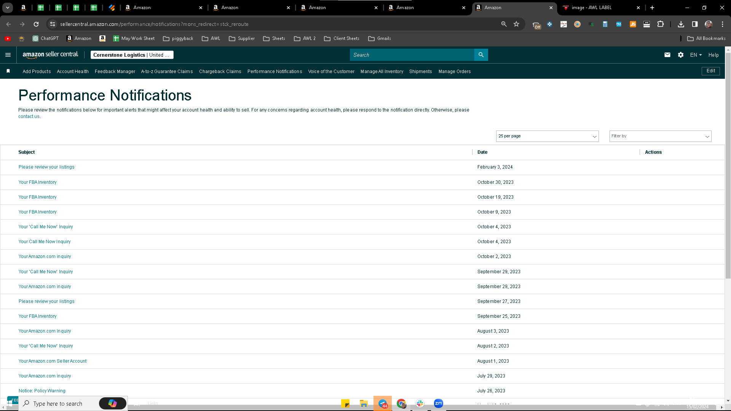
Task: Open Your Amazon.com Seller Account notification
Action: [53, 361]
